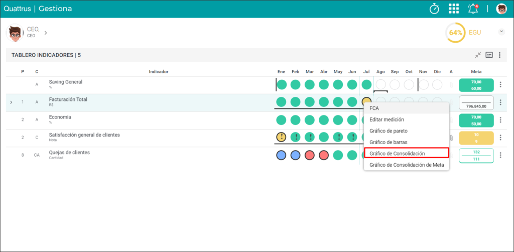Click Economia meta box 70,00 50,00

476,120
